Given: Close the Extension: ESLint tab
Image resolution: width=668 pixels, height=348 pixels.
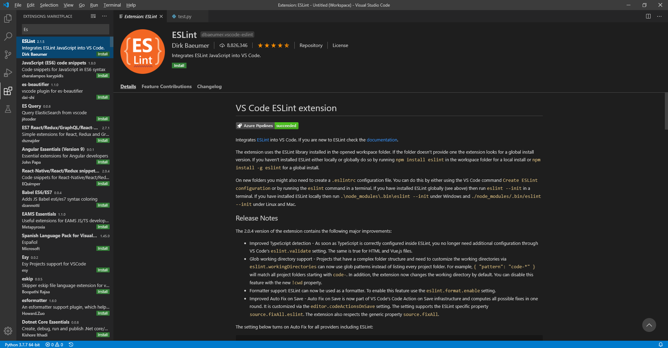Looking at the screenshot, I should 161,16.
